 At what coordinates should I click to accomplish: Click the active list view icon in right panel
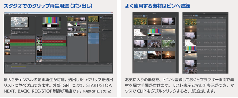[x=196, y=16]
